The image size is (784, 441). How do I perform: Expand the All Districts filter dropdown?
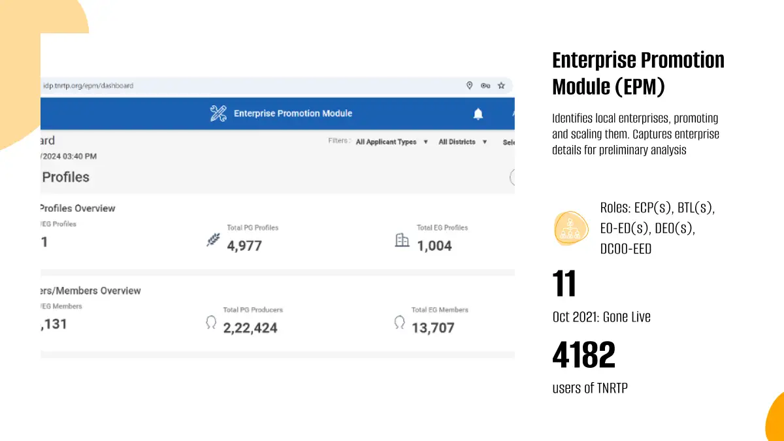click(x=463, y=142)
